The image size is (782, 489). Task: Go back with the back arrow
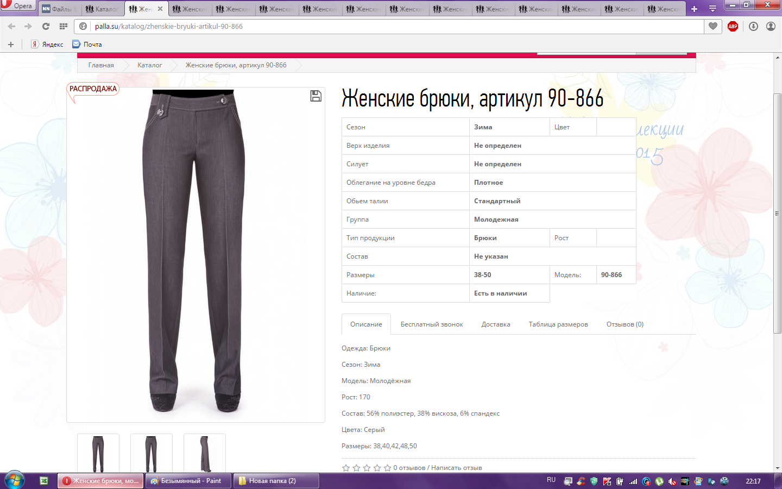click(x=12, y=26)
